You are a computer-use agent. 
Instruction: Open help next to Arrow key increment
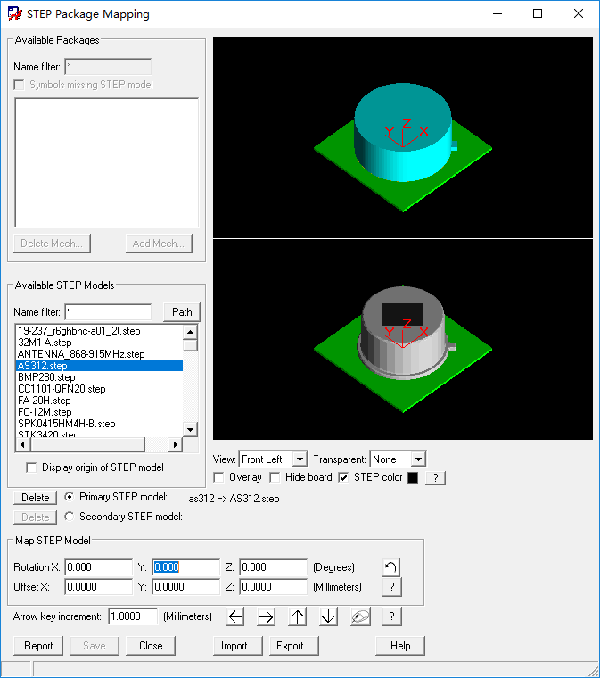(x=391, y=616)
